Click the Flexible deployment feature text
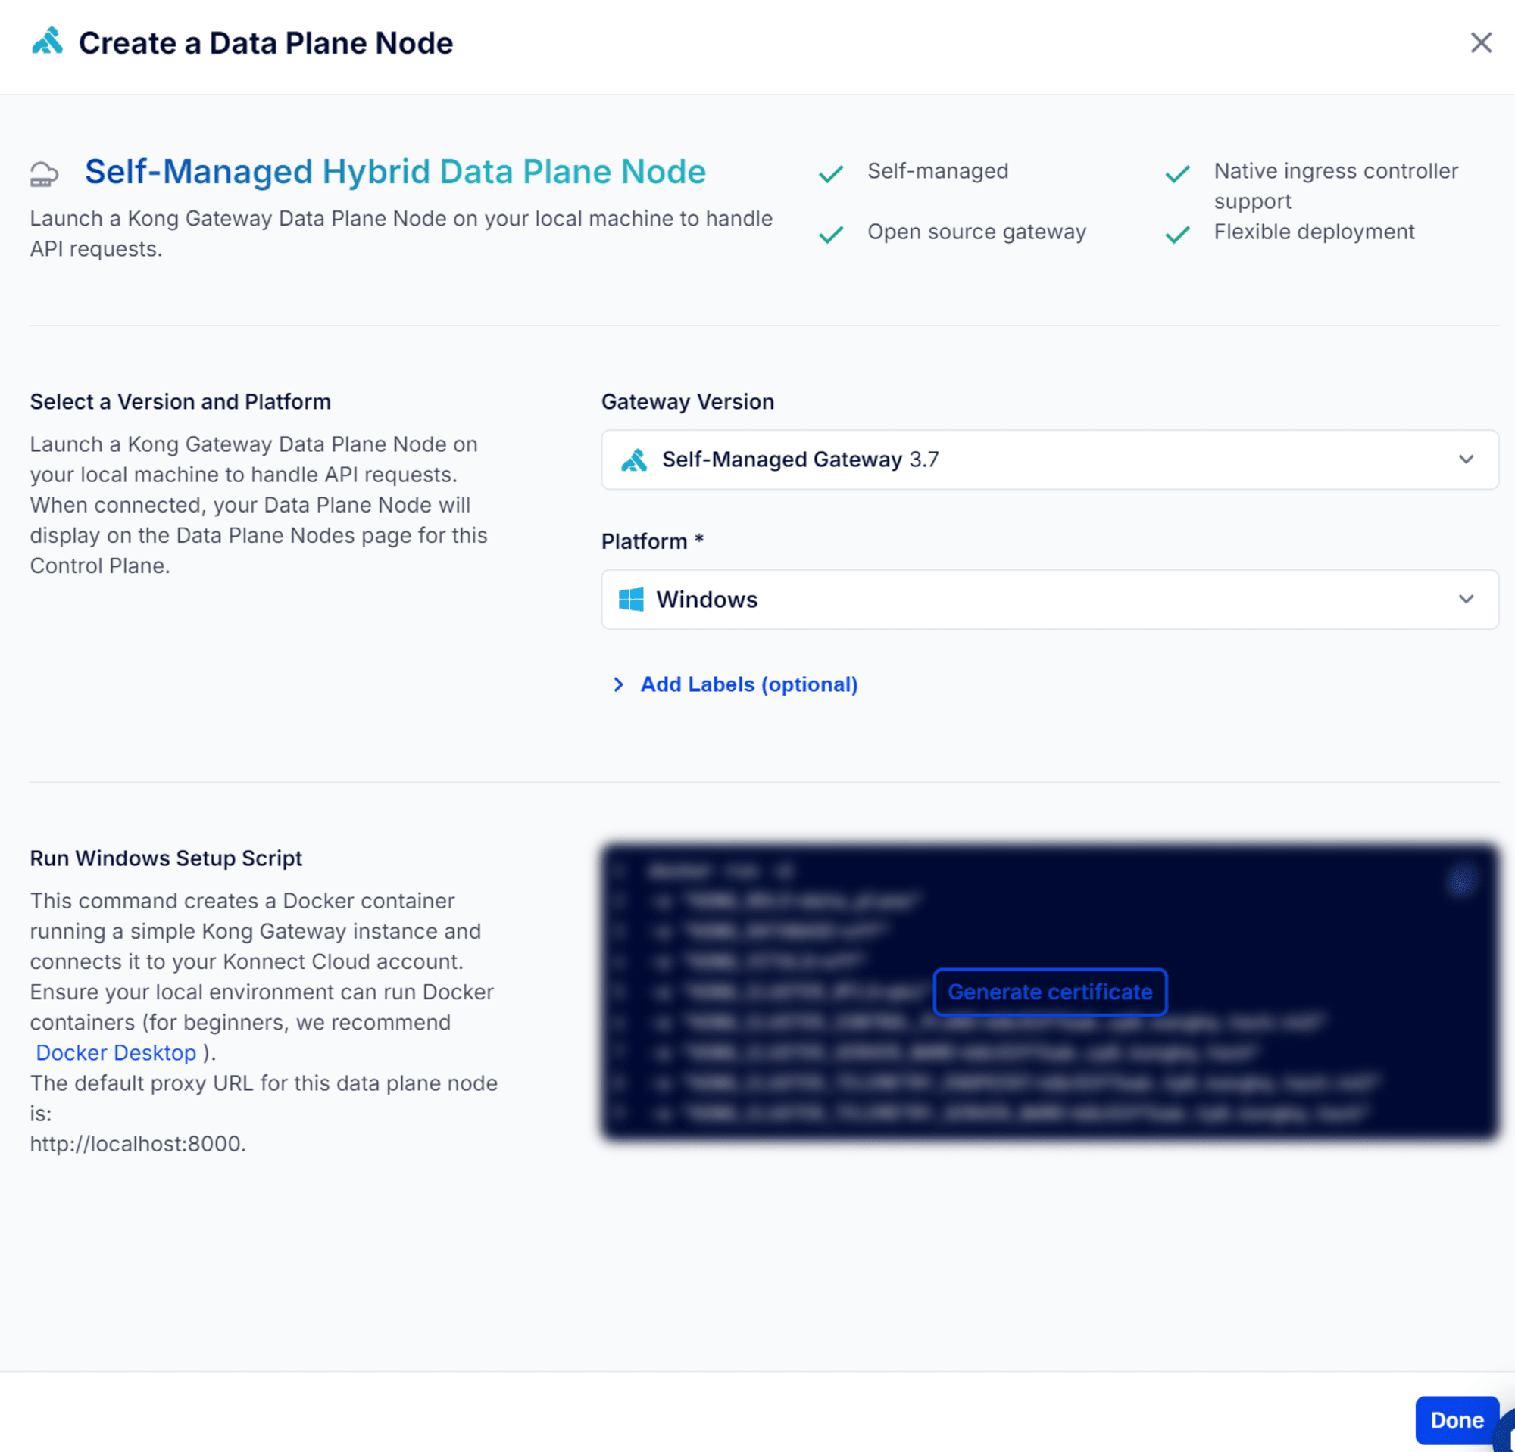 [x=1314, y=232]
